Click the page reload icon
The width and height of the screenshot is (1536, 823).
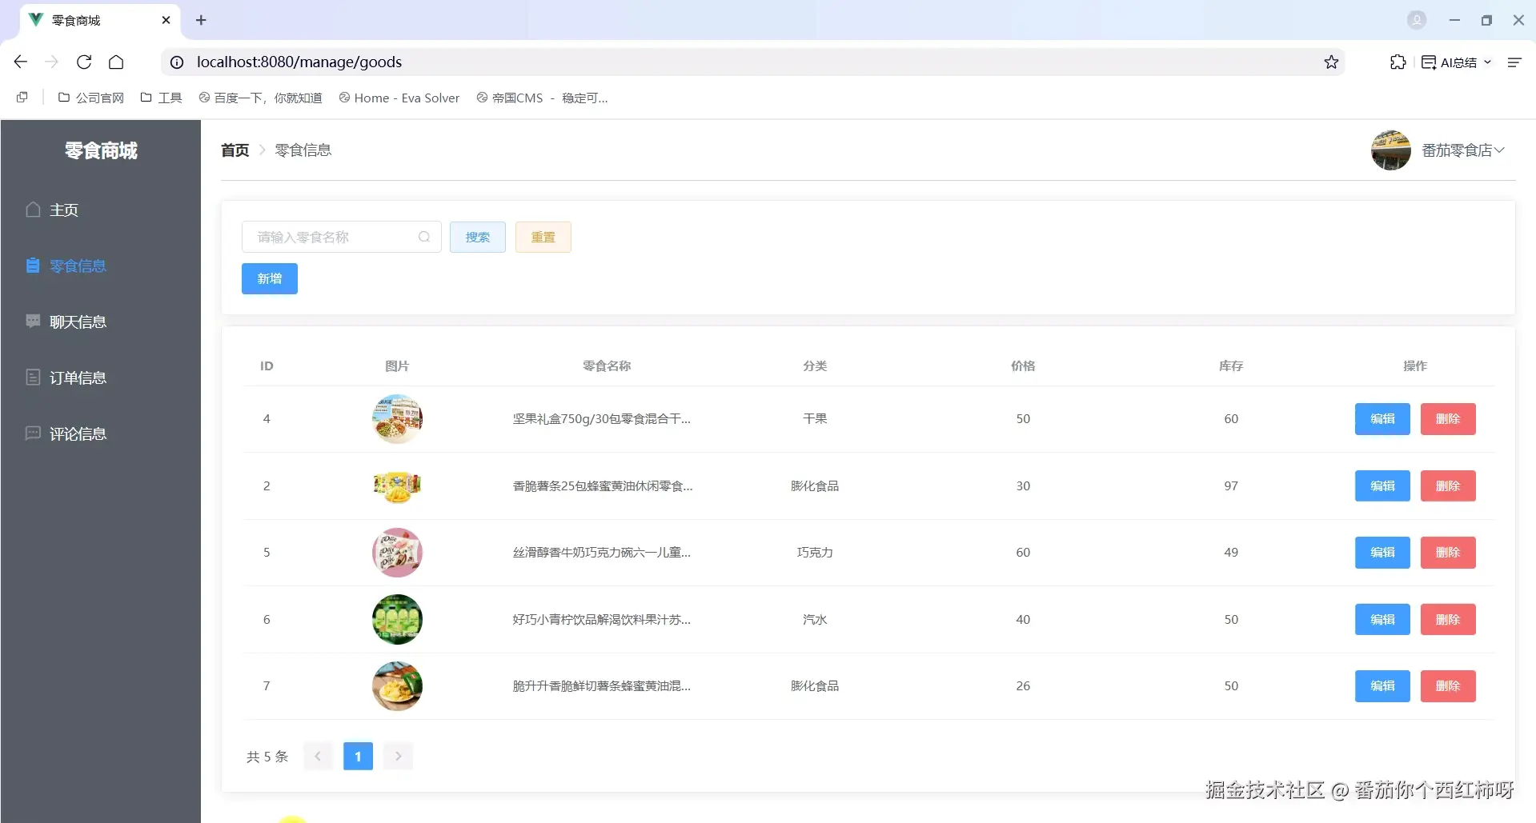(x=83, y=62)
